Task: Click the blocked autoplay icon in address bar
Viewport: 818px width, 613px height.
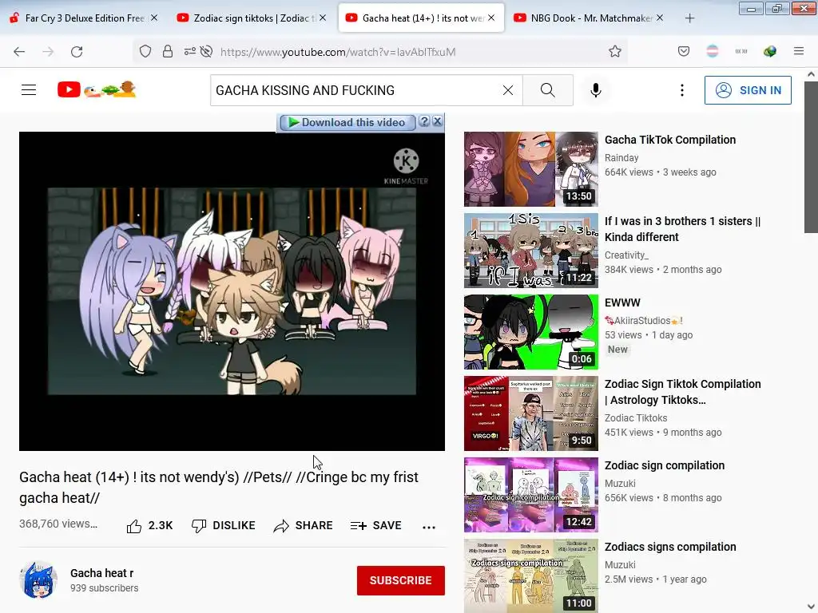Action: coord(207,52)
